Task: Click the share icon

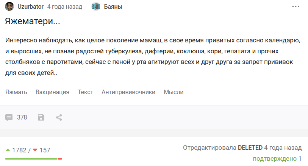Action: click(x=59, y=117)
